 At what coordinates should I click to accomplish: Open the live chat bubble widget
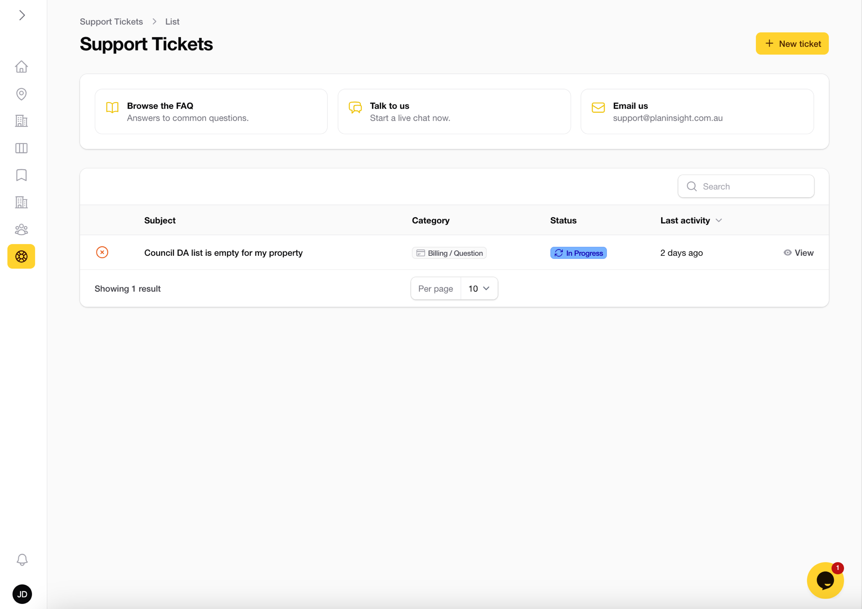point(825,580)
